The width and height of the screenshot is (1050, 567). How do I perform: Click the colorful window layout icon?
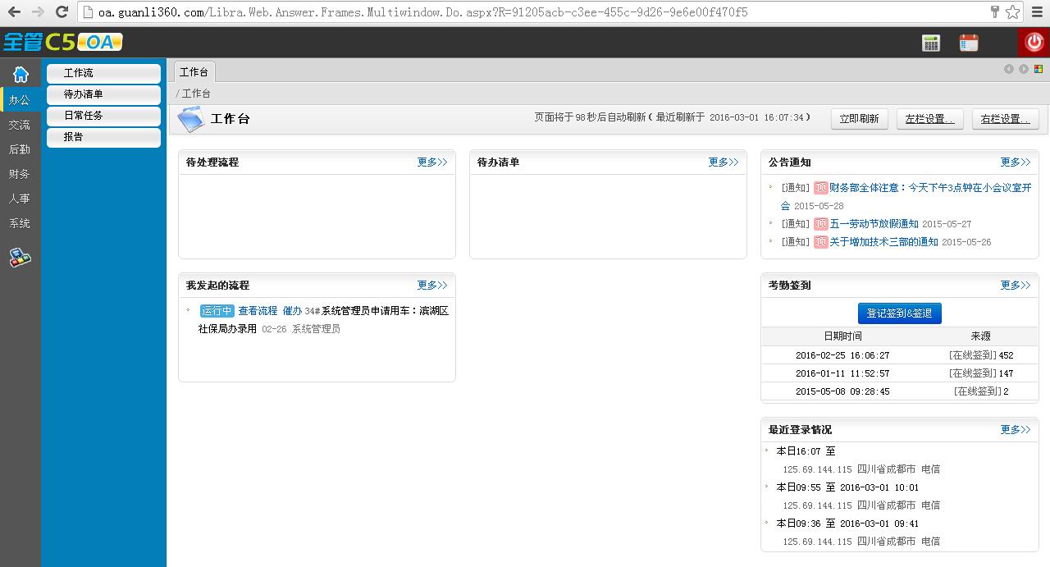[x=1038, y=69]
